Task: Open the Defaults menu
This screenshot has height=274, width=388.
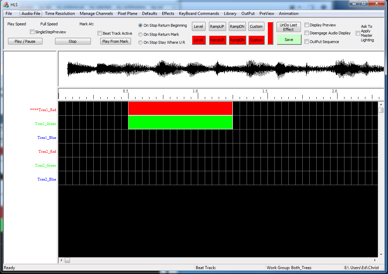Action: (149, 14)
